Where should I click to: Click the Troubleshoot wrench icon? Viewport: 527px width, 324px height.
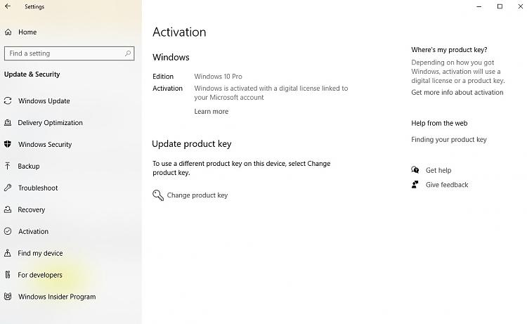[8, 188]
